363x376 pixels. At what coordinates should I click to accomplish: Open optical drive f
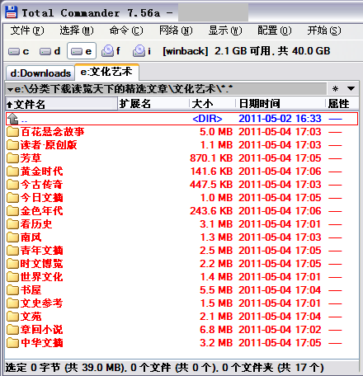pyautogui.click(x=111, y=51)
